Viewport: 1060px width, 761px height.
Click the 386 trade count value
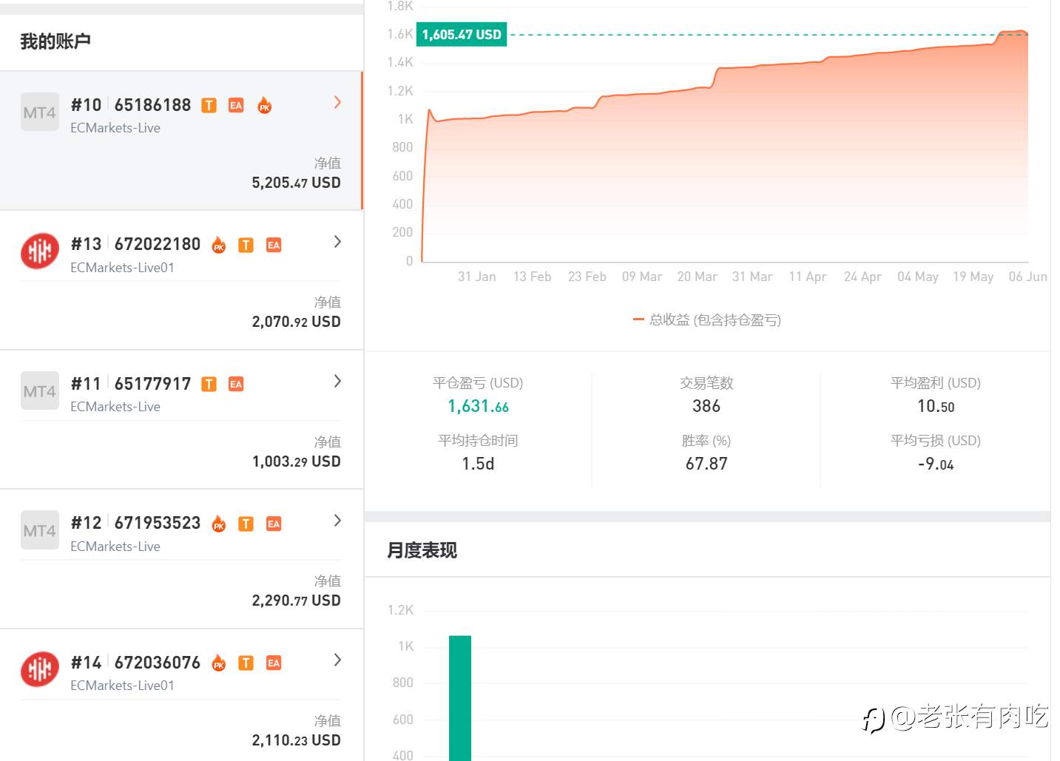[706, 406]
